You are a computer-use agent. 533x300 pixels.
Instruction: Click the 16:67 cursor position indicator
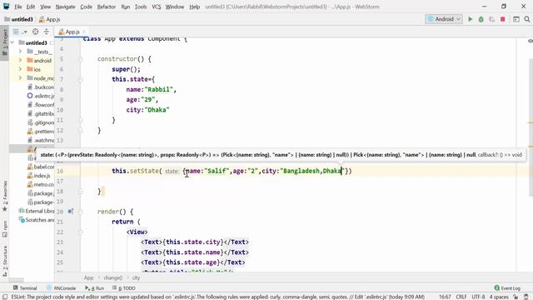coord(445,297)
